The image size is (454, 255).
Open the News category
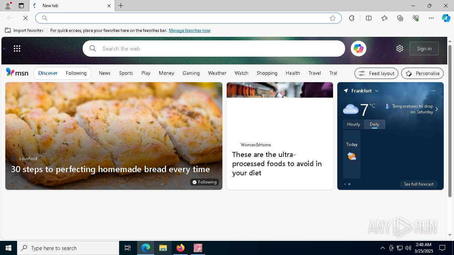pos(105,73)
